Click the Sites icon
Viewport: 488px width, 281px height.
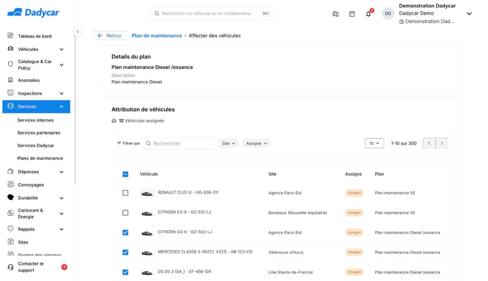(x=11, y=242)
